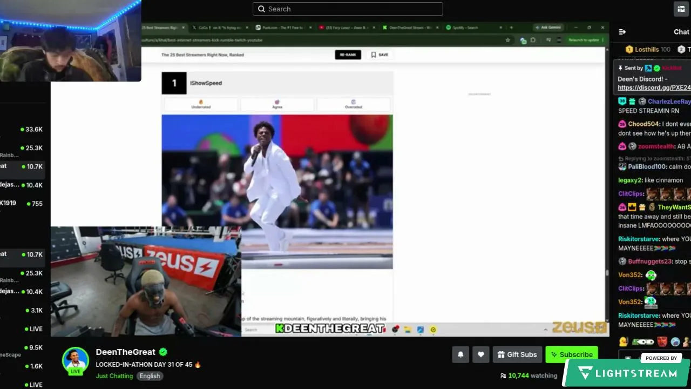
Task: Click the IShowSpeed performance photo
Action: pyautogui.click(x=277, y=191)
